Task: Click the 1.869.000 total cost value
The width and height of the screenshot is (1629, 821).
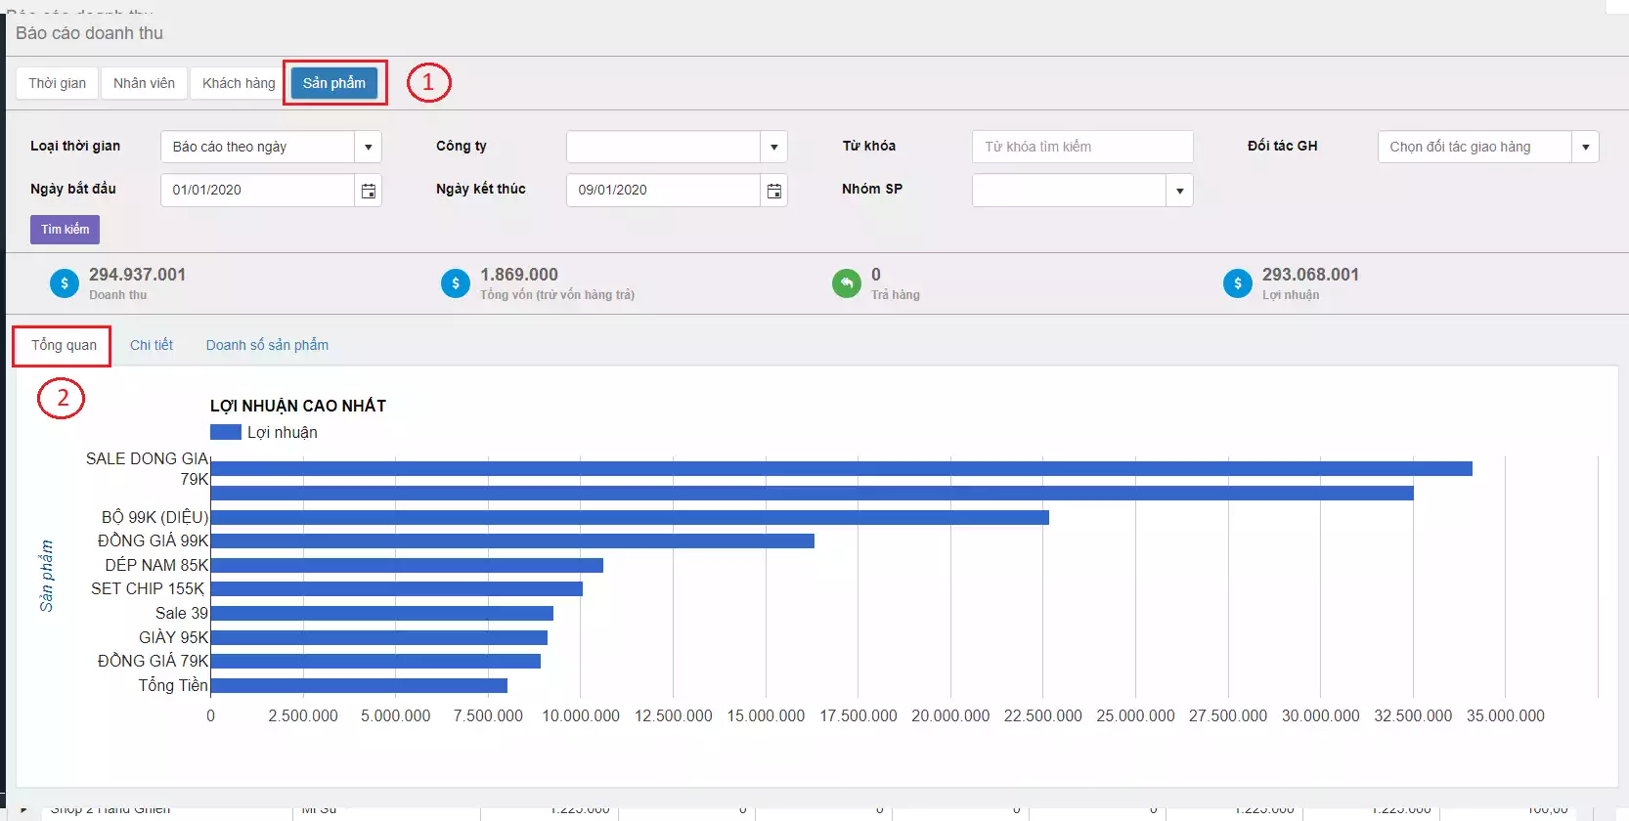Action: click(519, 275)
